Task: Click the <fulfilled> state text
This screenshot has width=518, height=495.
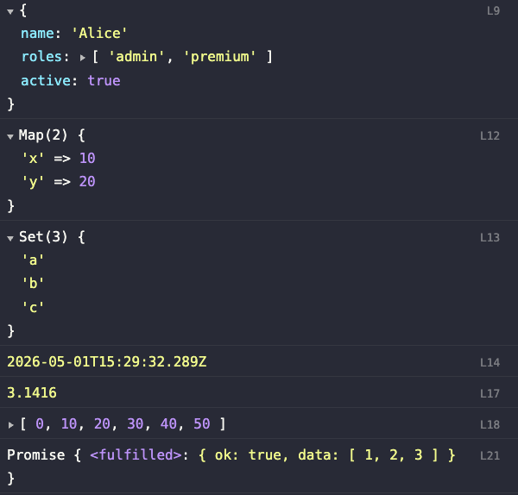Action: (136, 454)
